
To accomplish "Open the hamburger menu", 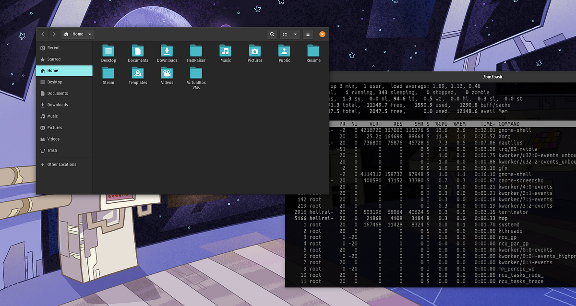I will click(308, 34).
